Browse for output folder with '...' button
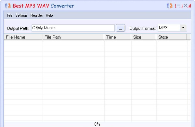Image resolution: width=195 pixels, height=127 pixels. pos(120,28)
